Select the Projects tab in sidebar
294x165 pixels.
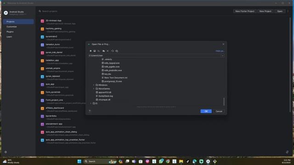coord(18,22)
